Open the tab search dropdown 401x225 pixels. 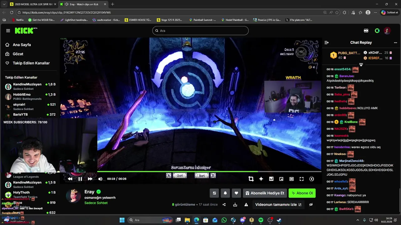4,4
